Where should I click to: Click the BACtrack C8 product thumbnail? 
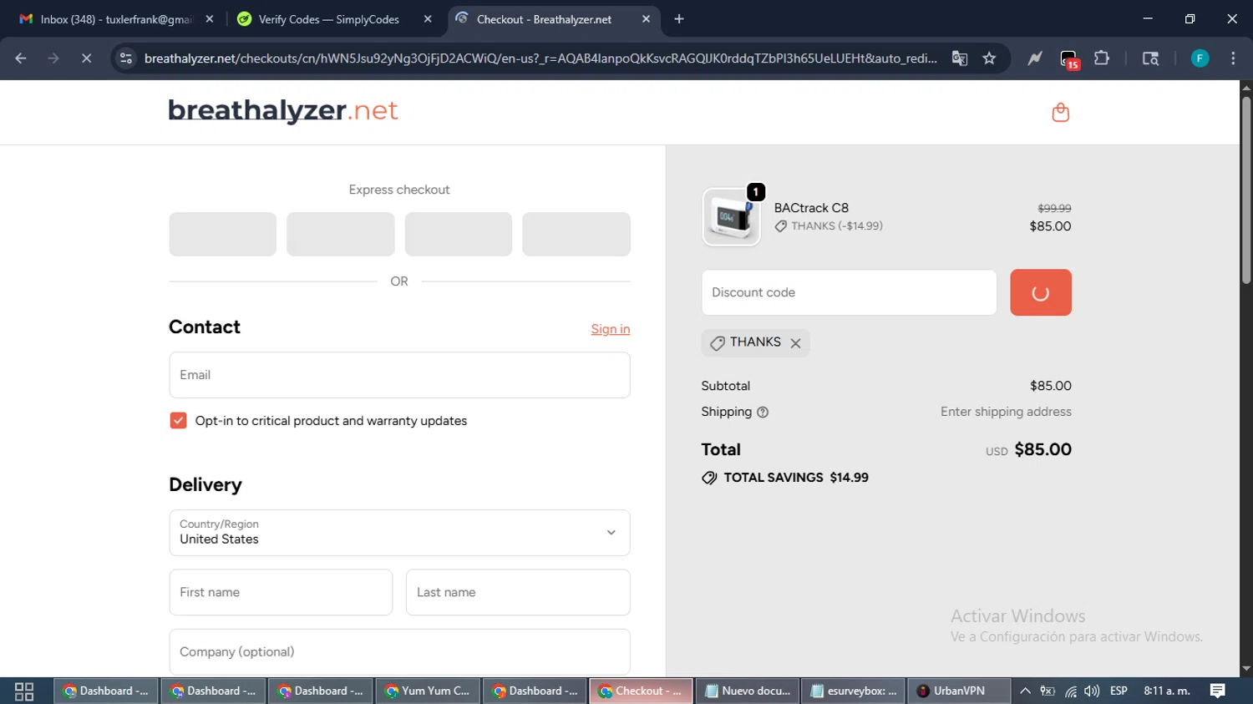731,217
